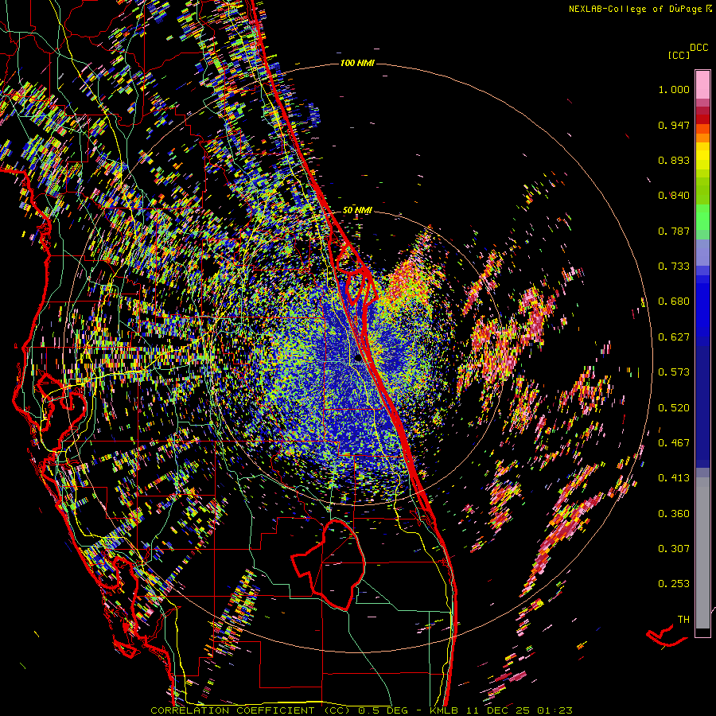Click the 0.253 legend value

674,584
